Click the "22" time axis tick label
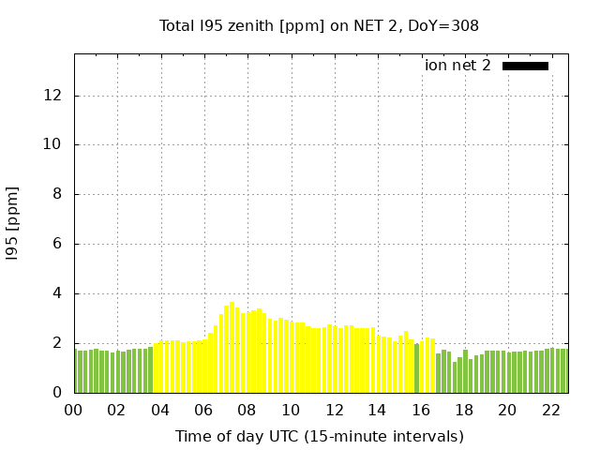This screenshot has height=450, width=600. (x=550, y=410)
